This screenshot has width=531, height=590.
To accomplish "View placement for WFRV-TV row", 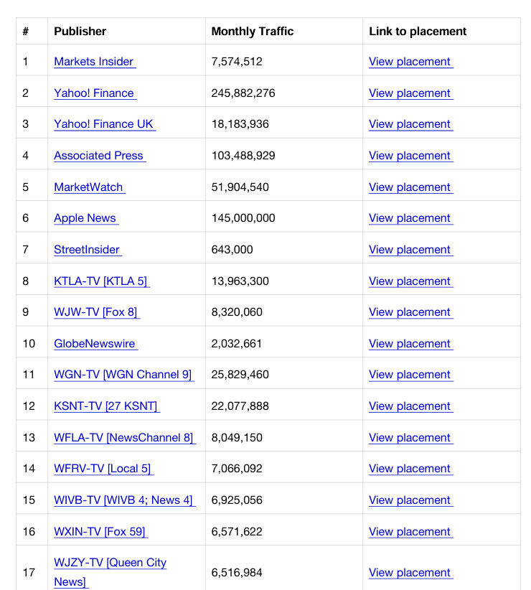I will click(x=410, y=469).
